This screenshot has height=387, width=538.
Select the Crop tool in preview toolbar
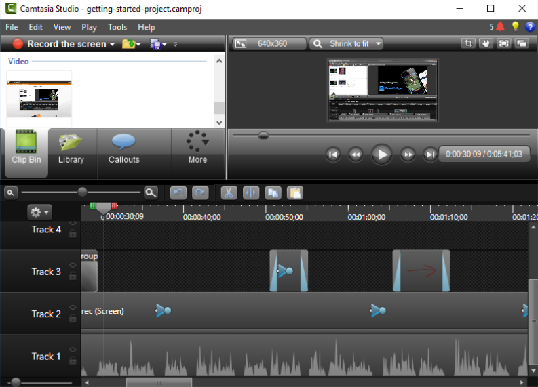tap(468, 43)
